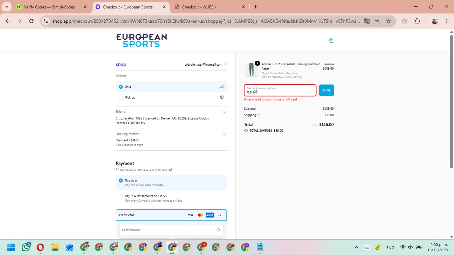Viewport: 454px width, 255px height.
Task: Close the Verify Codes tab
Action: point(85,7)
